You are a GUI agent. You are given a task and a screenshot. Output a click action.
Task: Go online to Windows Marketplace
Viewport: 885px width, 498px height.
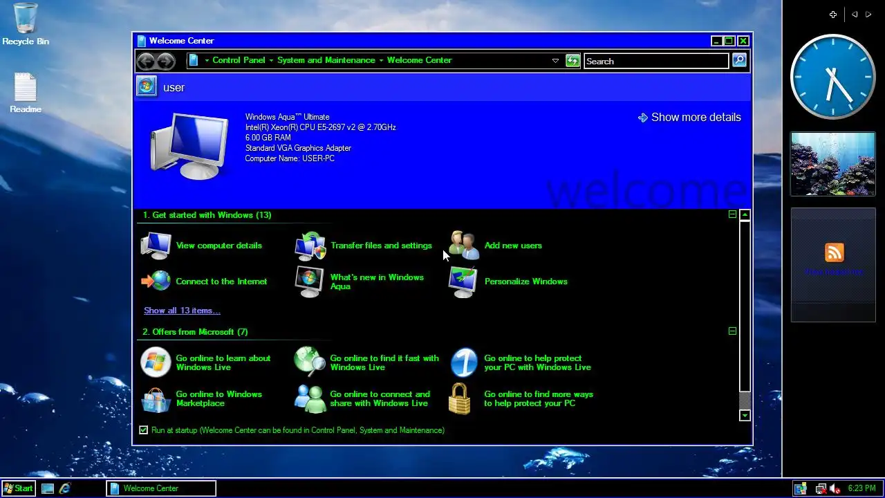[201, 398]
